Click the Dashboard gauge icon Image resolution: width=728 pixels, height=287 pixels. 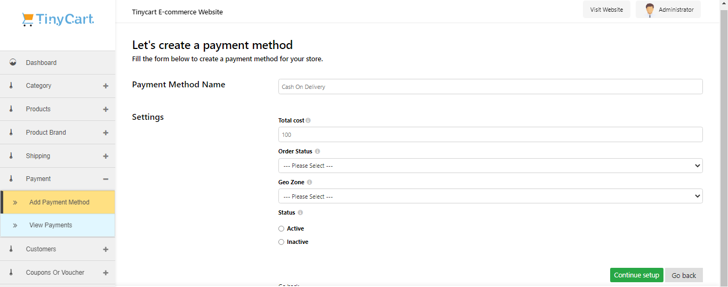tap(13, 62)
